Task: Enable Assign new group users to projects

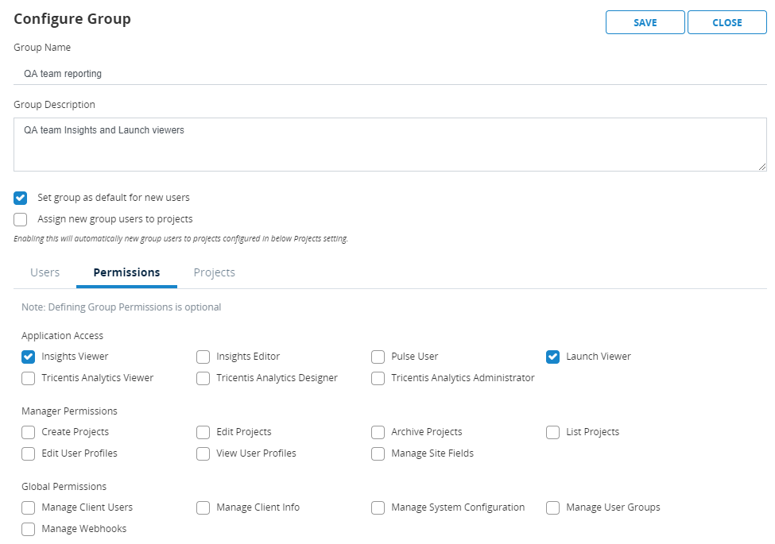Action: click(21, 219)
